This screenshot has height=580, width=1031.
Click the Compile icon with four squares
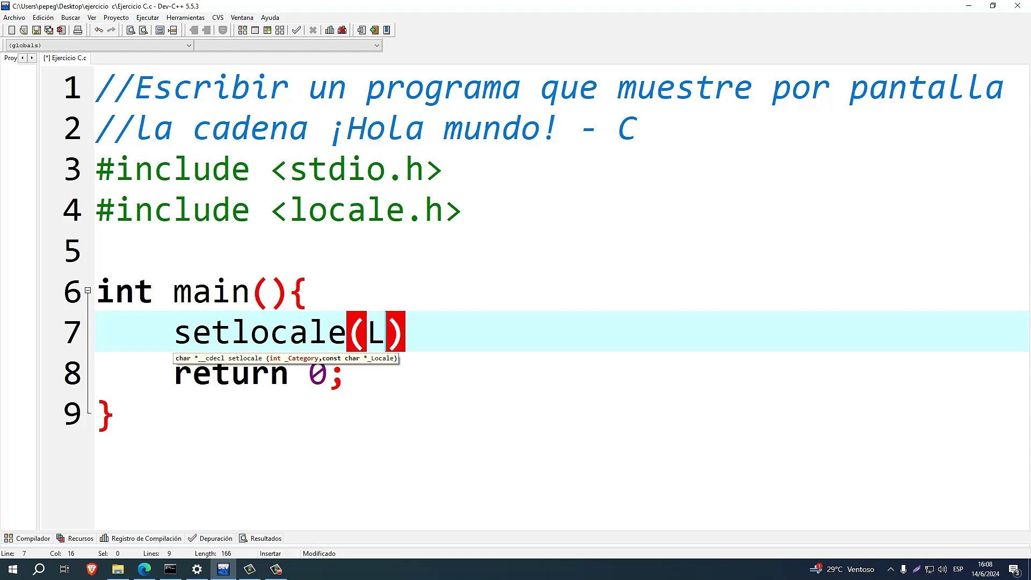(x=243, y=30)
